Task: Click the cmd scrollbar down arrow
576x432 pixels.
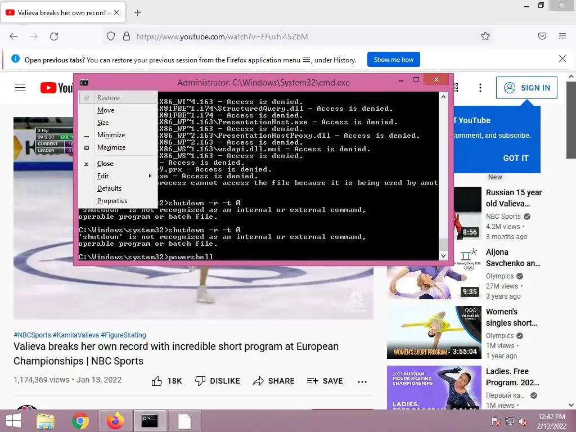Action: 443,256
